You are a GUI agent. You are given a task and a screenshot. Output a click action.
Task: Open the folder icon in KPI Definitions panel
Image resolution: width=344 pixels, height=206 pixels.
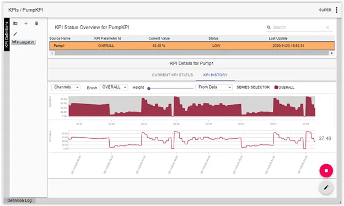pyautogui.click(x=15, y=23)
